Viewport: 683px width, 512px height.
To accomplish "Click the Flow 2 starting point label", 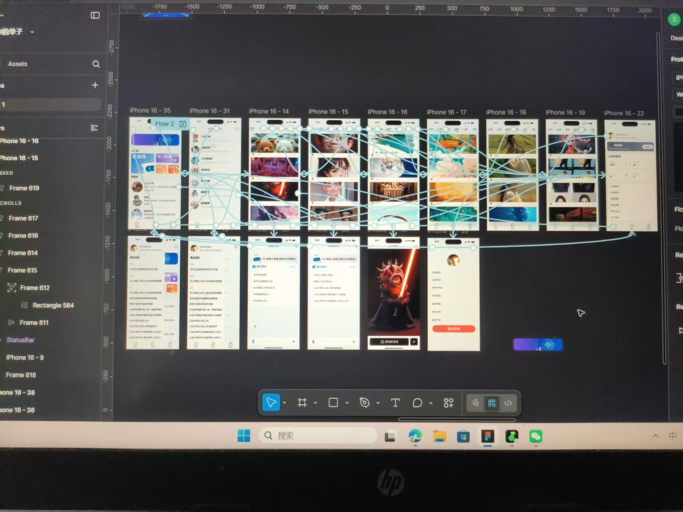I will 165,124.
